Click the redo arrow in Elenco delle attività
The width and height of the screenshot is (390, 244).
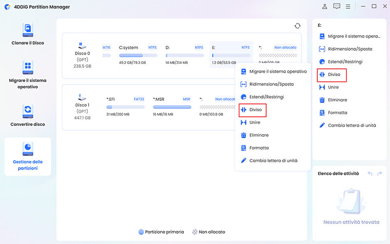tap(380, 173)
